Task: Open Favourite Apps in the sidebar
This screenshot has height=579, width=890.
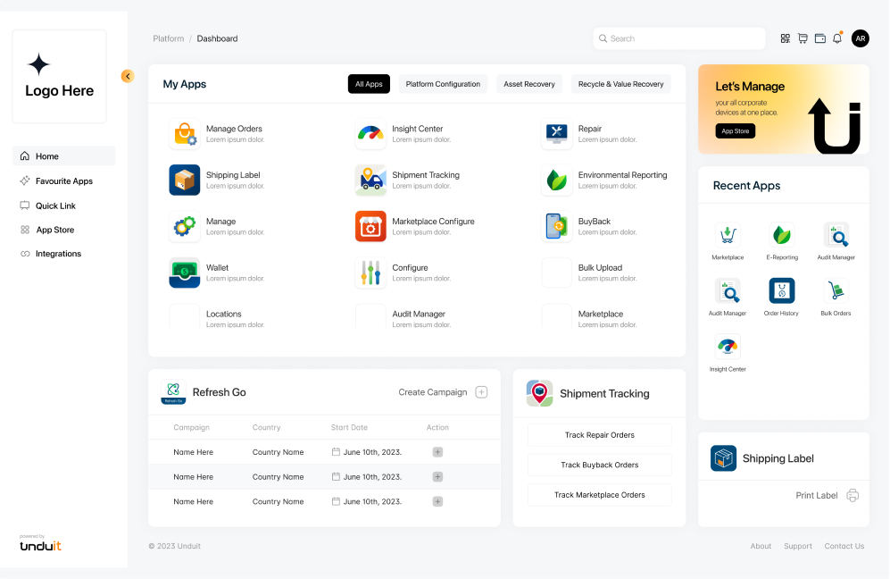Action: [x=63, y=181]
